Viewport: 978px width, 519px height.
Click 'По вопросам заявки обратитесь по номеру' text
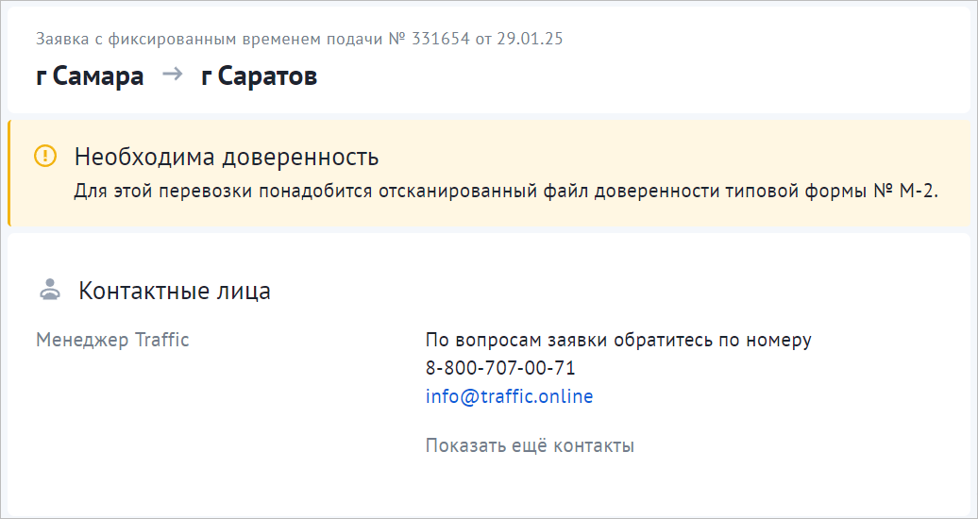618,341
